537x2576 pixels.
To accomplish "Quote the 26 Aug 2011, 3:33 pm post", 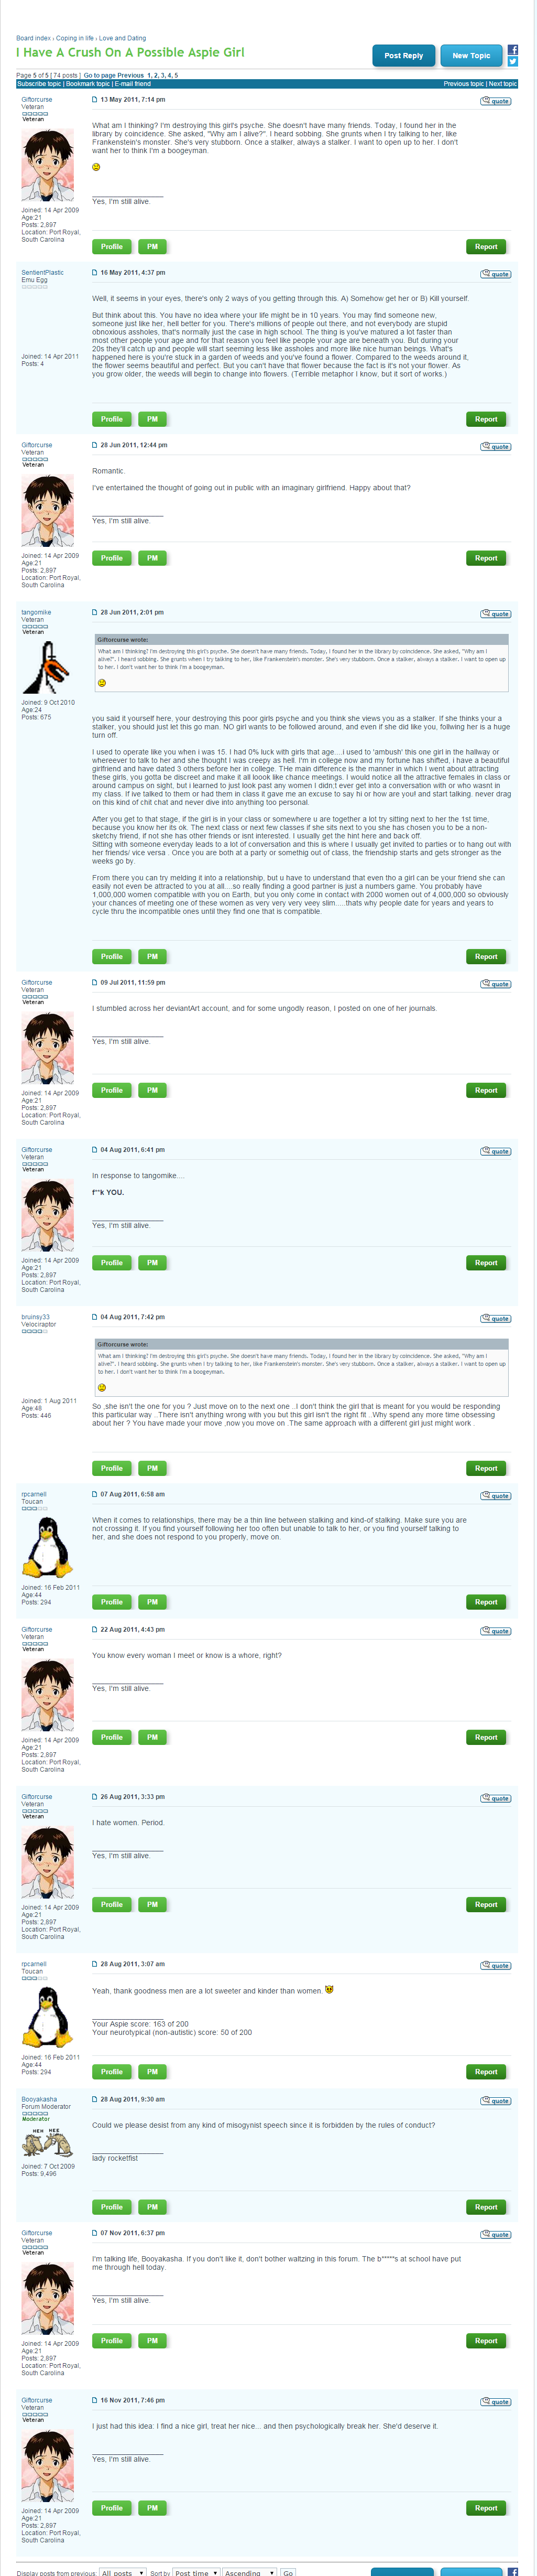I will (496, 1798).
